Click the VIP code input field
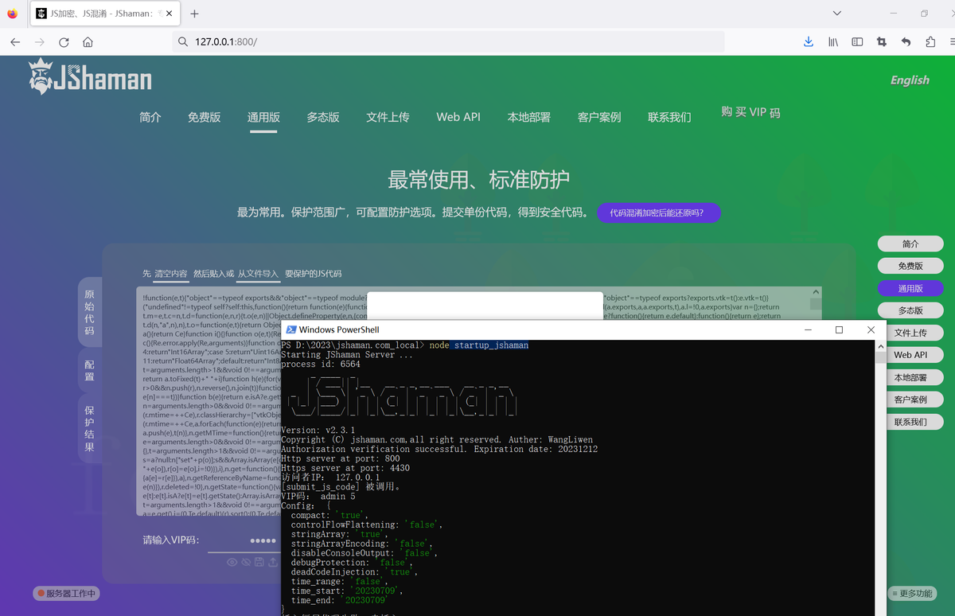 pos(247,540)
